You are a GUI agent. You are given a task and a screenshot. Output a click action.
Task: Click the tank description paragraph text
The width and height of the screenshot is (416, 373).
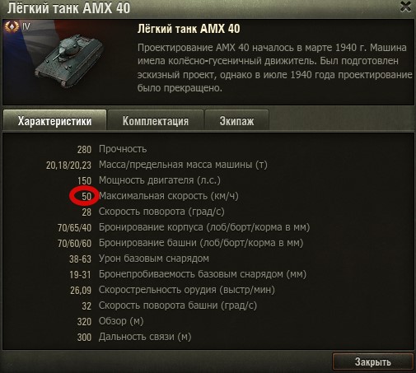pyautogui.click(x=274, y=68)
